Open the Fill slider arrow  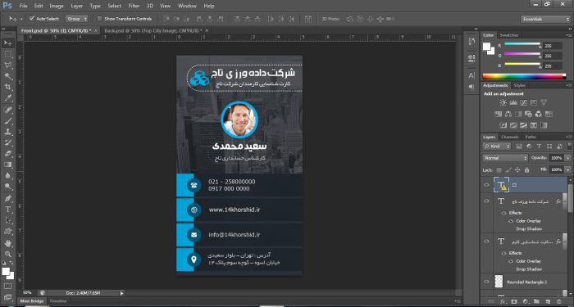(567, 170)
